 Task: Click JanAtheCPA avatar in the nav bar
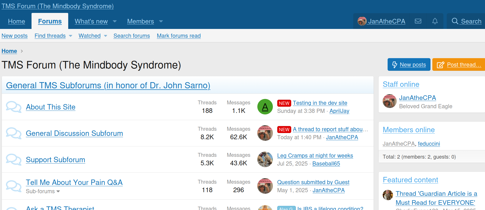click(x=362, y=21)
